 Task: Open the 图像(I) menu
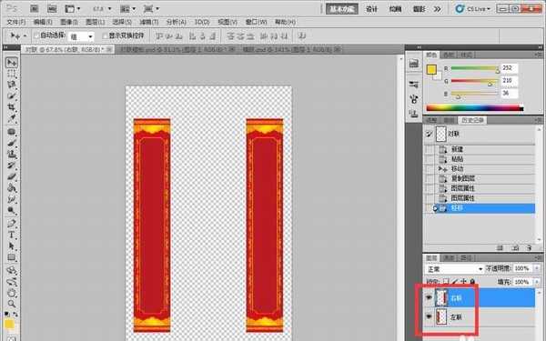(x=69, y=22)
